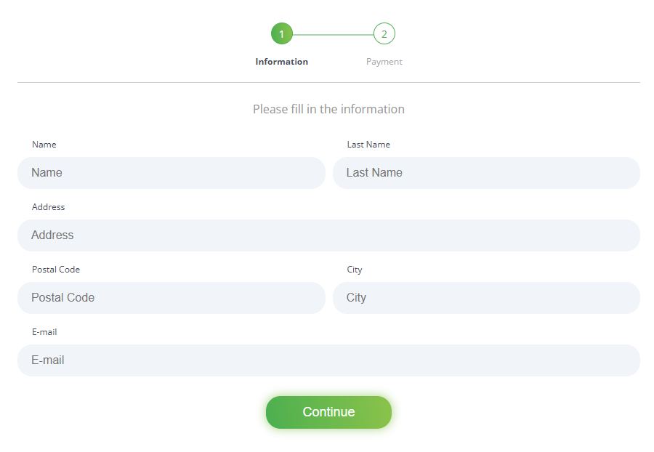Switch to the Payment step label
This screenshot has height=452, width=654.
click(x=384, y=62)
